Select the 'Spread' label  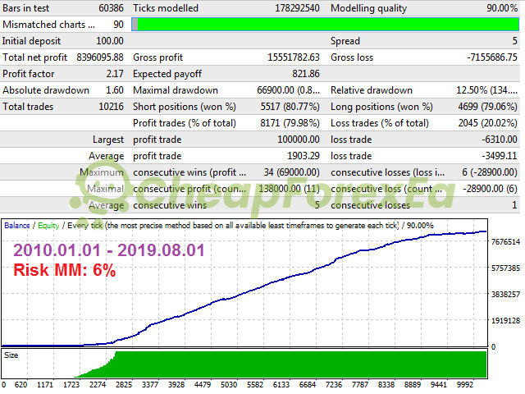click(x=345, y=41)
